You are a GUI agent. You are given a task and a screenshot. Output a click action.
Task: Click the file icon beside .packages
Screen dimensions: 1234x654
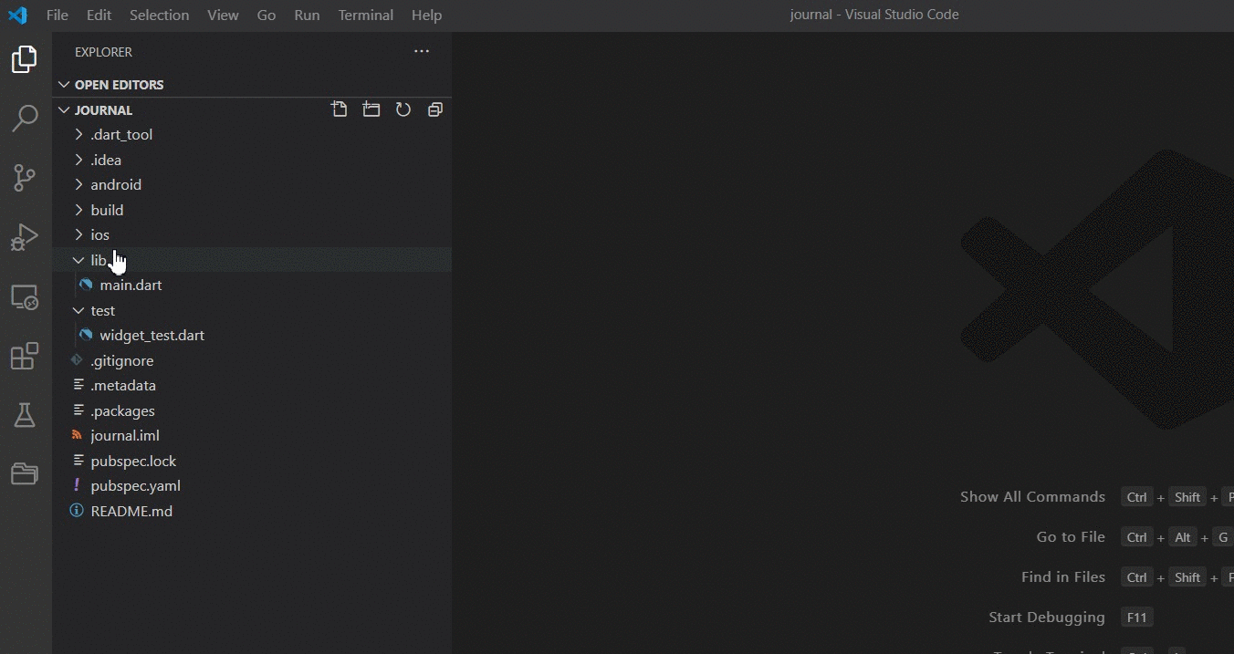(x=78, y=410)
